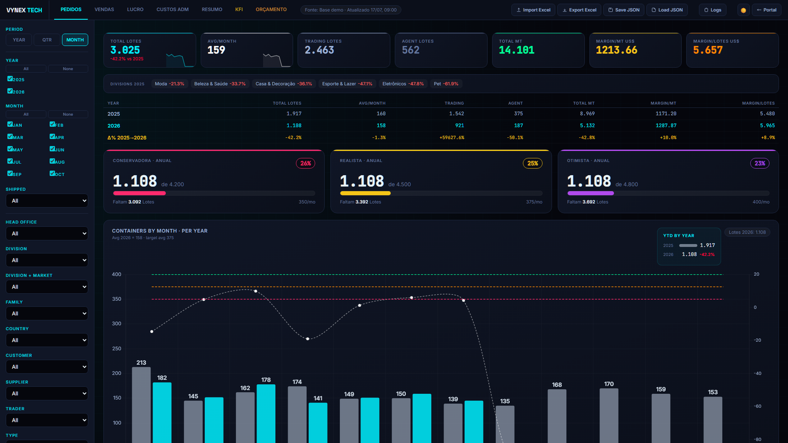This screenshot has height=443, width=788.
Task: Toggle the AUG month checkbox
Action: click(52, 161)
